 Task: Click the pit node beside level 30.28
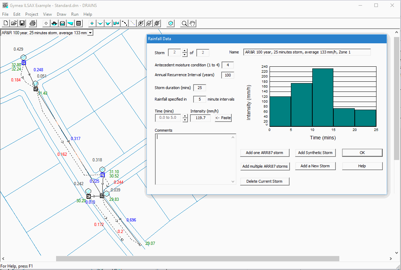[88, 196]
